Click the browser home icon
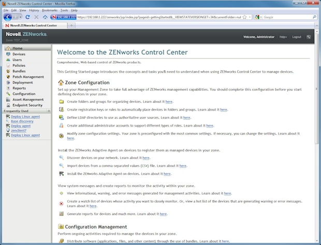The image size is (321, 245). [45, 17]
